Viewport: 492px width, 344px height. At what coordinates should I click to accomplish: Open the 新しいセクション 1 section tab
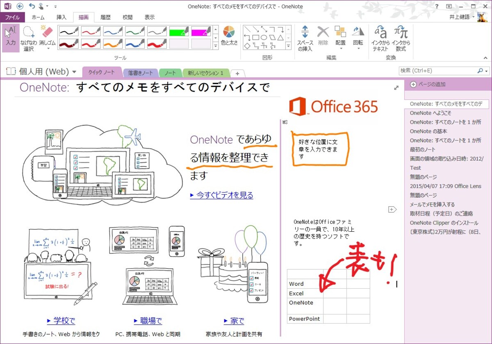pos(206,73)
